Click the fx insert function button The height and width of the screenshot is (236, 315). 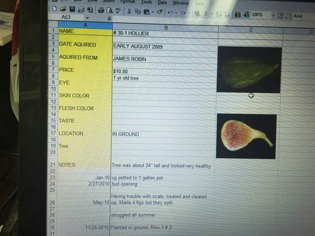pos(109,19)
